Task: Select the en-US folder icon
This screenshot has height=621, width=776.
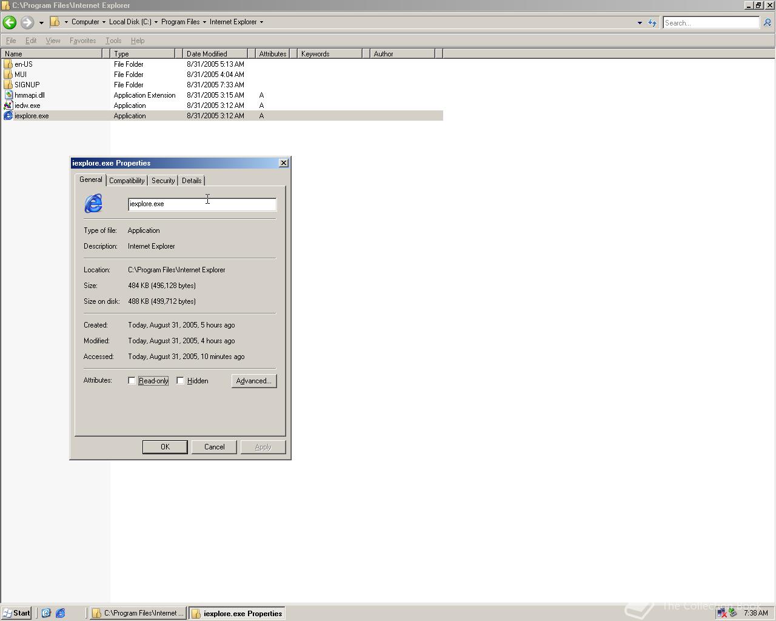Action: (x=8, y=64)
